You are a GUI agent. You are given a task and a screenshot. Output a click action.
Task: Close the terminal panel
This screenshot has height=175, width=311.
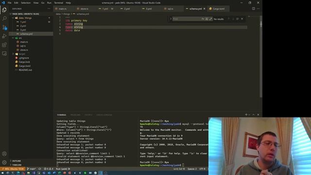pos(258,115)
